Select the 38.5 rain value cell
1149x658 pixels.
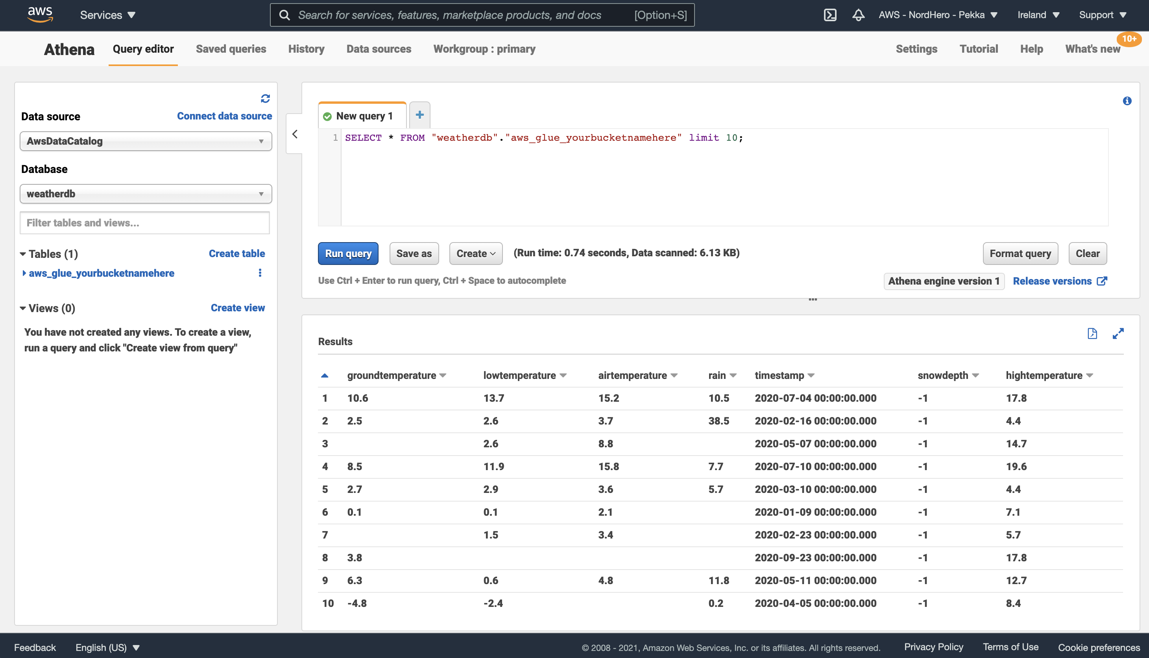click(x=719, y=421)
